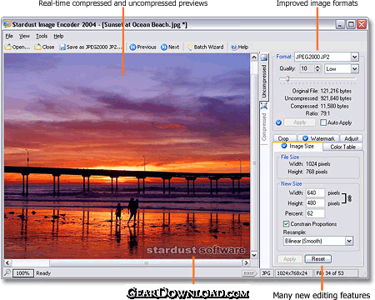This screenshot has width=375, height=300.
Task: Open the Tools menu
Action: pyautogui.click(x=42, y=36)
